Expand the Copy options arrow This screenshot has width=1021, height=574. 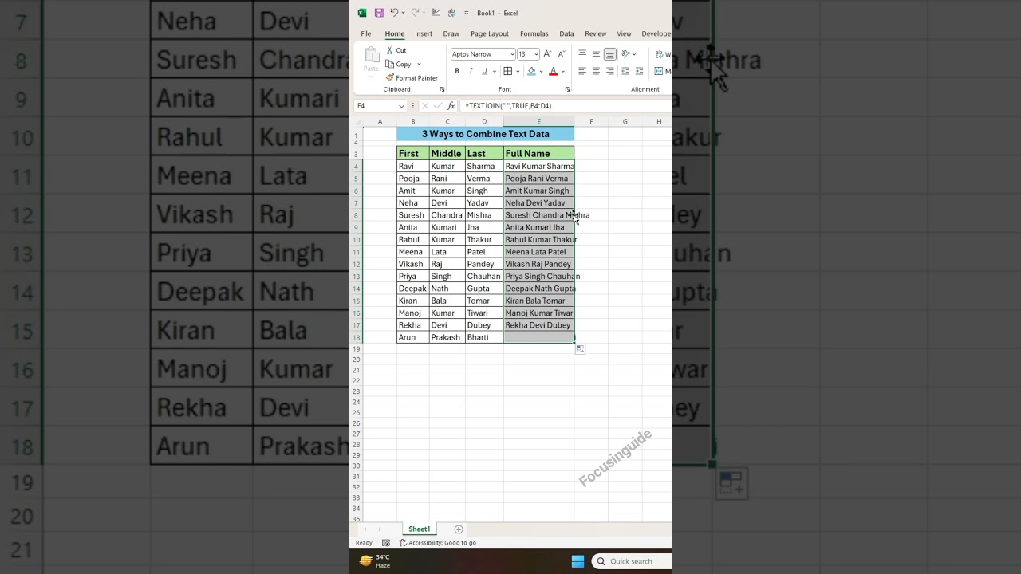click(x=419, y=64)
